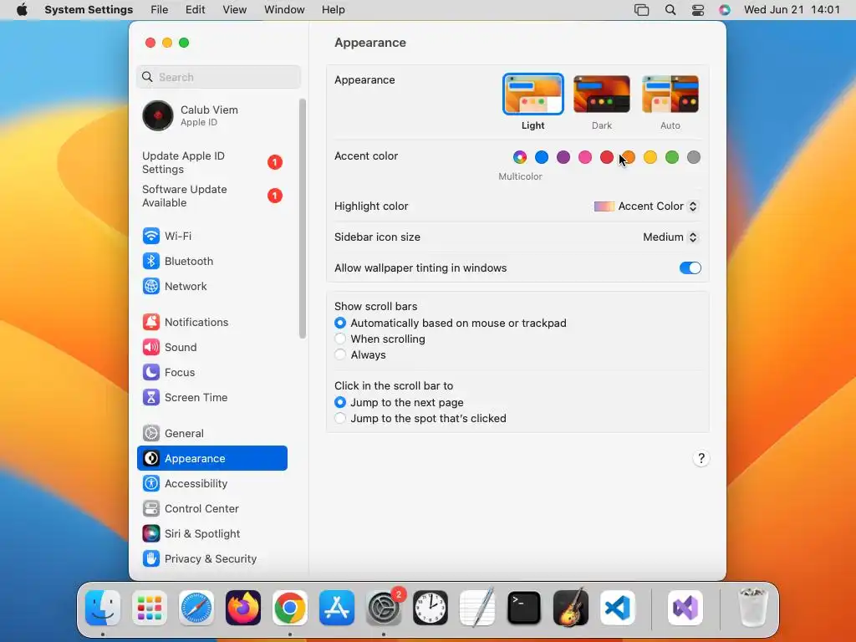The height and width of the screenshot is (642, 856).
Task: Select Jump to the next page
Action: pos(340,402)
